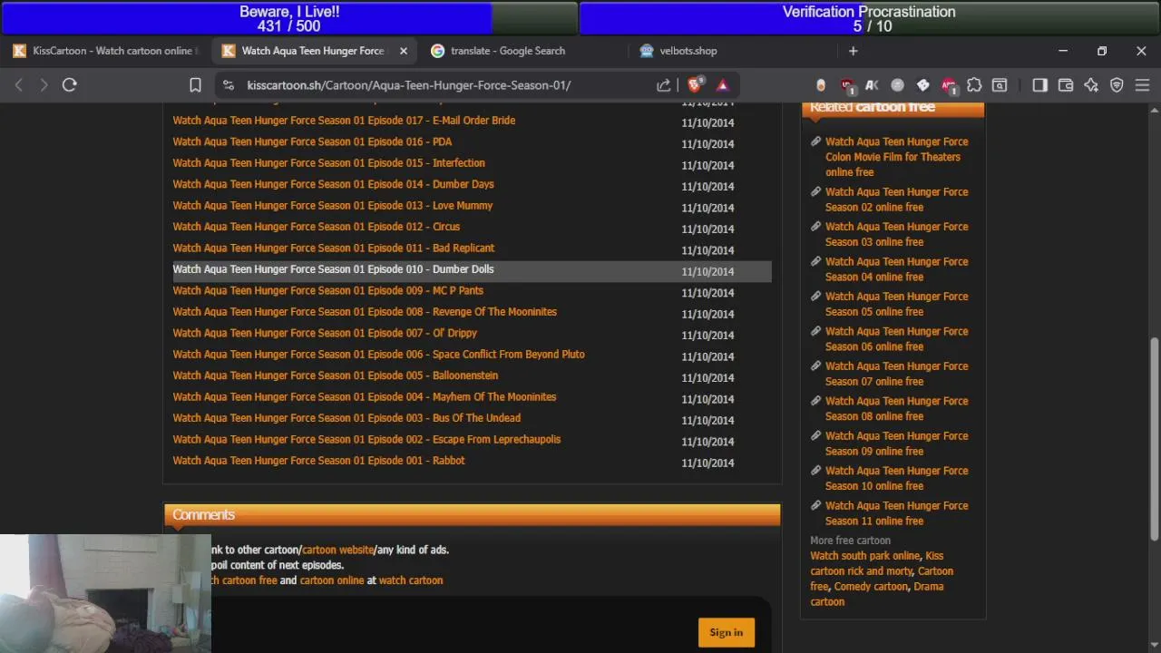Open Episode 012 - Circus link

tap(317, 227)
